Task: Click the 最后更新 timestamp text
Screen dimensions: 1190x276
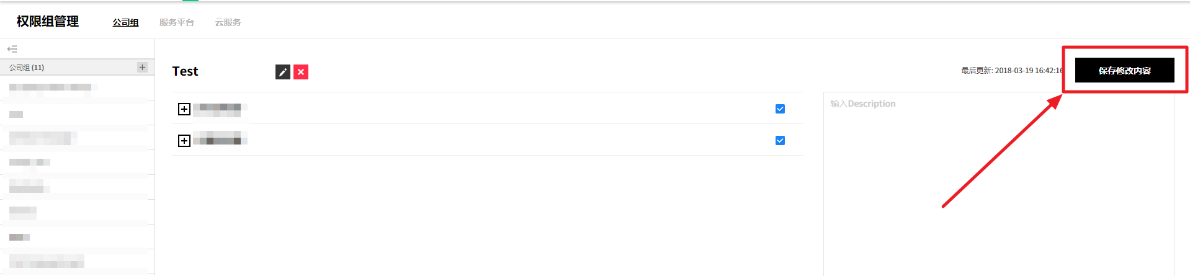Action: [x=1012, y=71]
